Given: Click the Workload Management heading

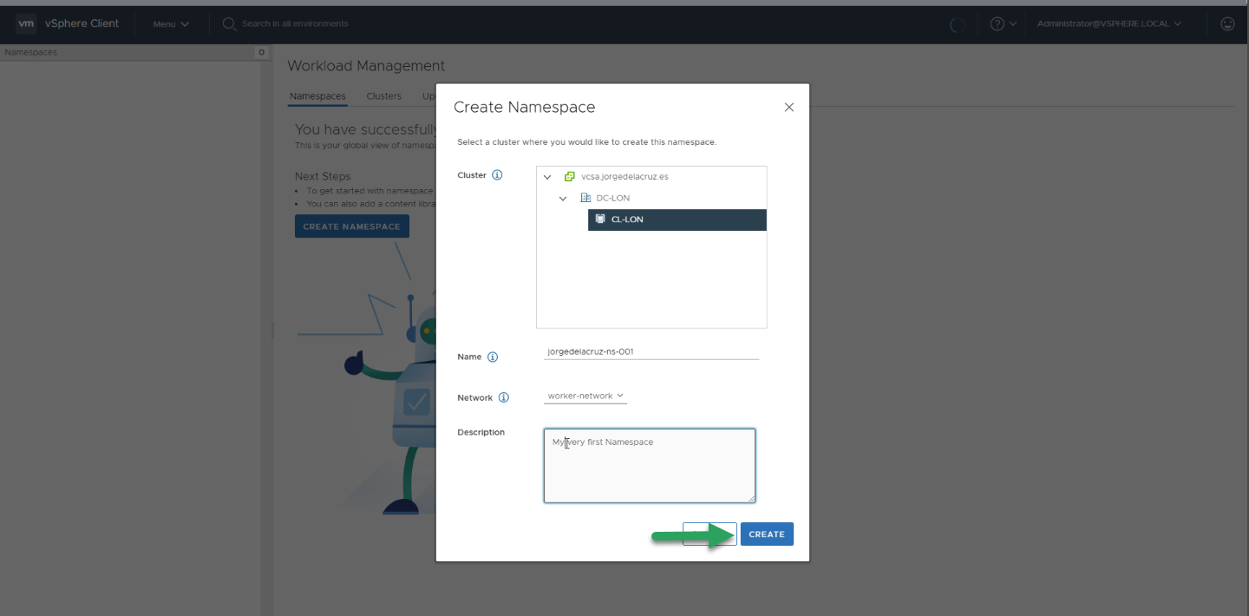Looking at the screenshot, I should [366, 66].
